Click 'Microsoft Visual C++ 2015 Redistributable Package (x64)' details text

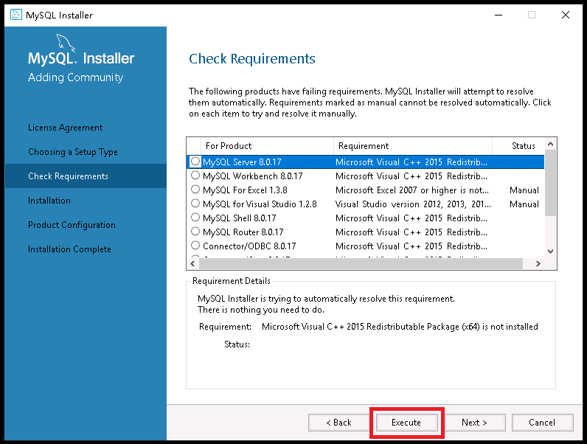pyautogui.click(x=400, y=327)
